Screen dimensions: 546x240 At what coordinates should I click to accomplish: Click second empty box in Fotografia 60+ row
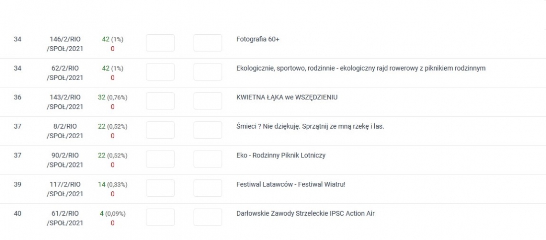click(207, 43)
